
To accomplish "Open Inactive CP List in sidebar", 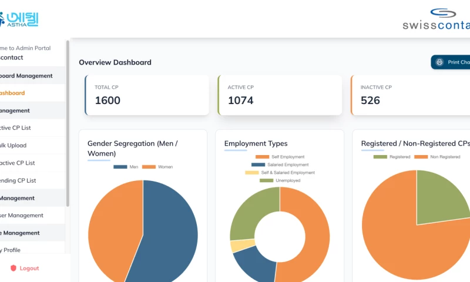I will [x=32, y=163].
